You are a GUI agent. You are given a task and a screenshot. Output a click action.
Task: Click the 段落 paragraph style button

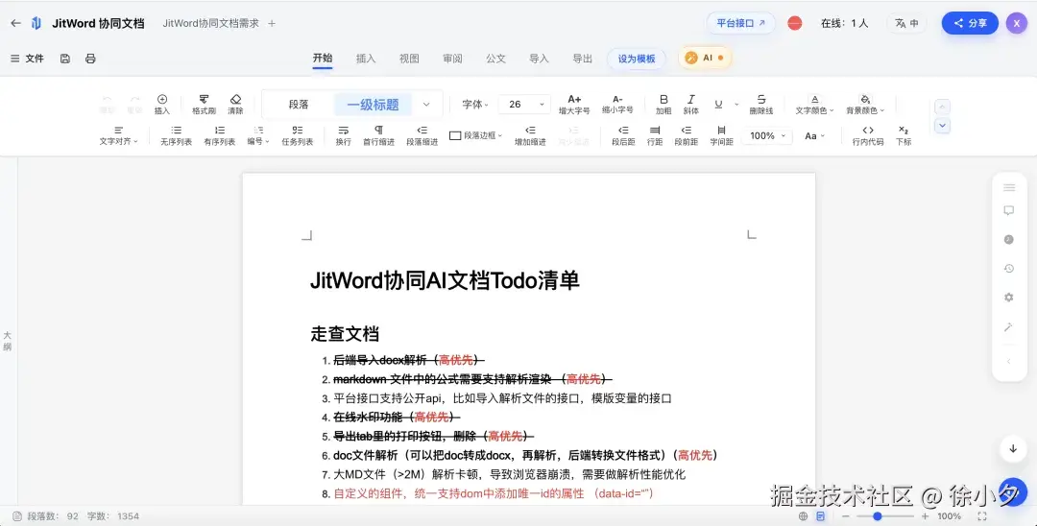pyautogui.click(x=299, y=105)
